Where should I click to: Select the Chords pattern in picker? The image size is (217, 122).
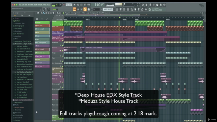(x=42, y=22)
